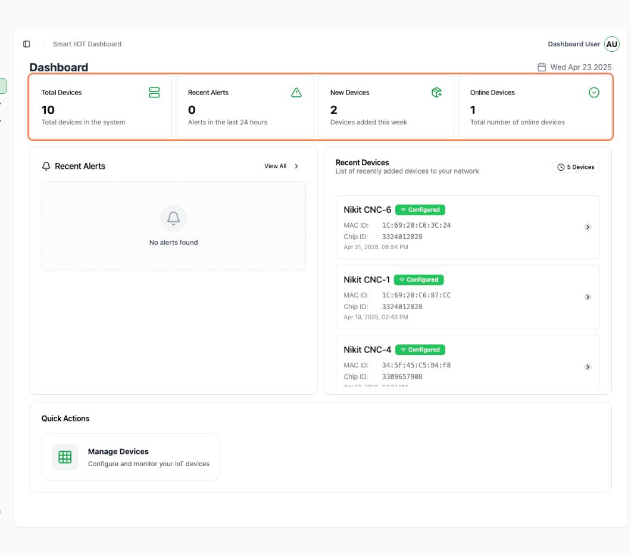Image resolution: width=631 pixels, height=556 pixels.
Task: Toggle the sidebar panel icon
Action: [27, 44]
